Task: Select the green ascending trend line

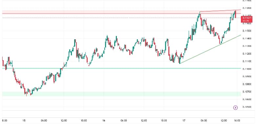Action: pyautogui.click(x=210, y=49)
